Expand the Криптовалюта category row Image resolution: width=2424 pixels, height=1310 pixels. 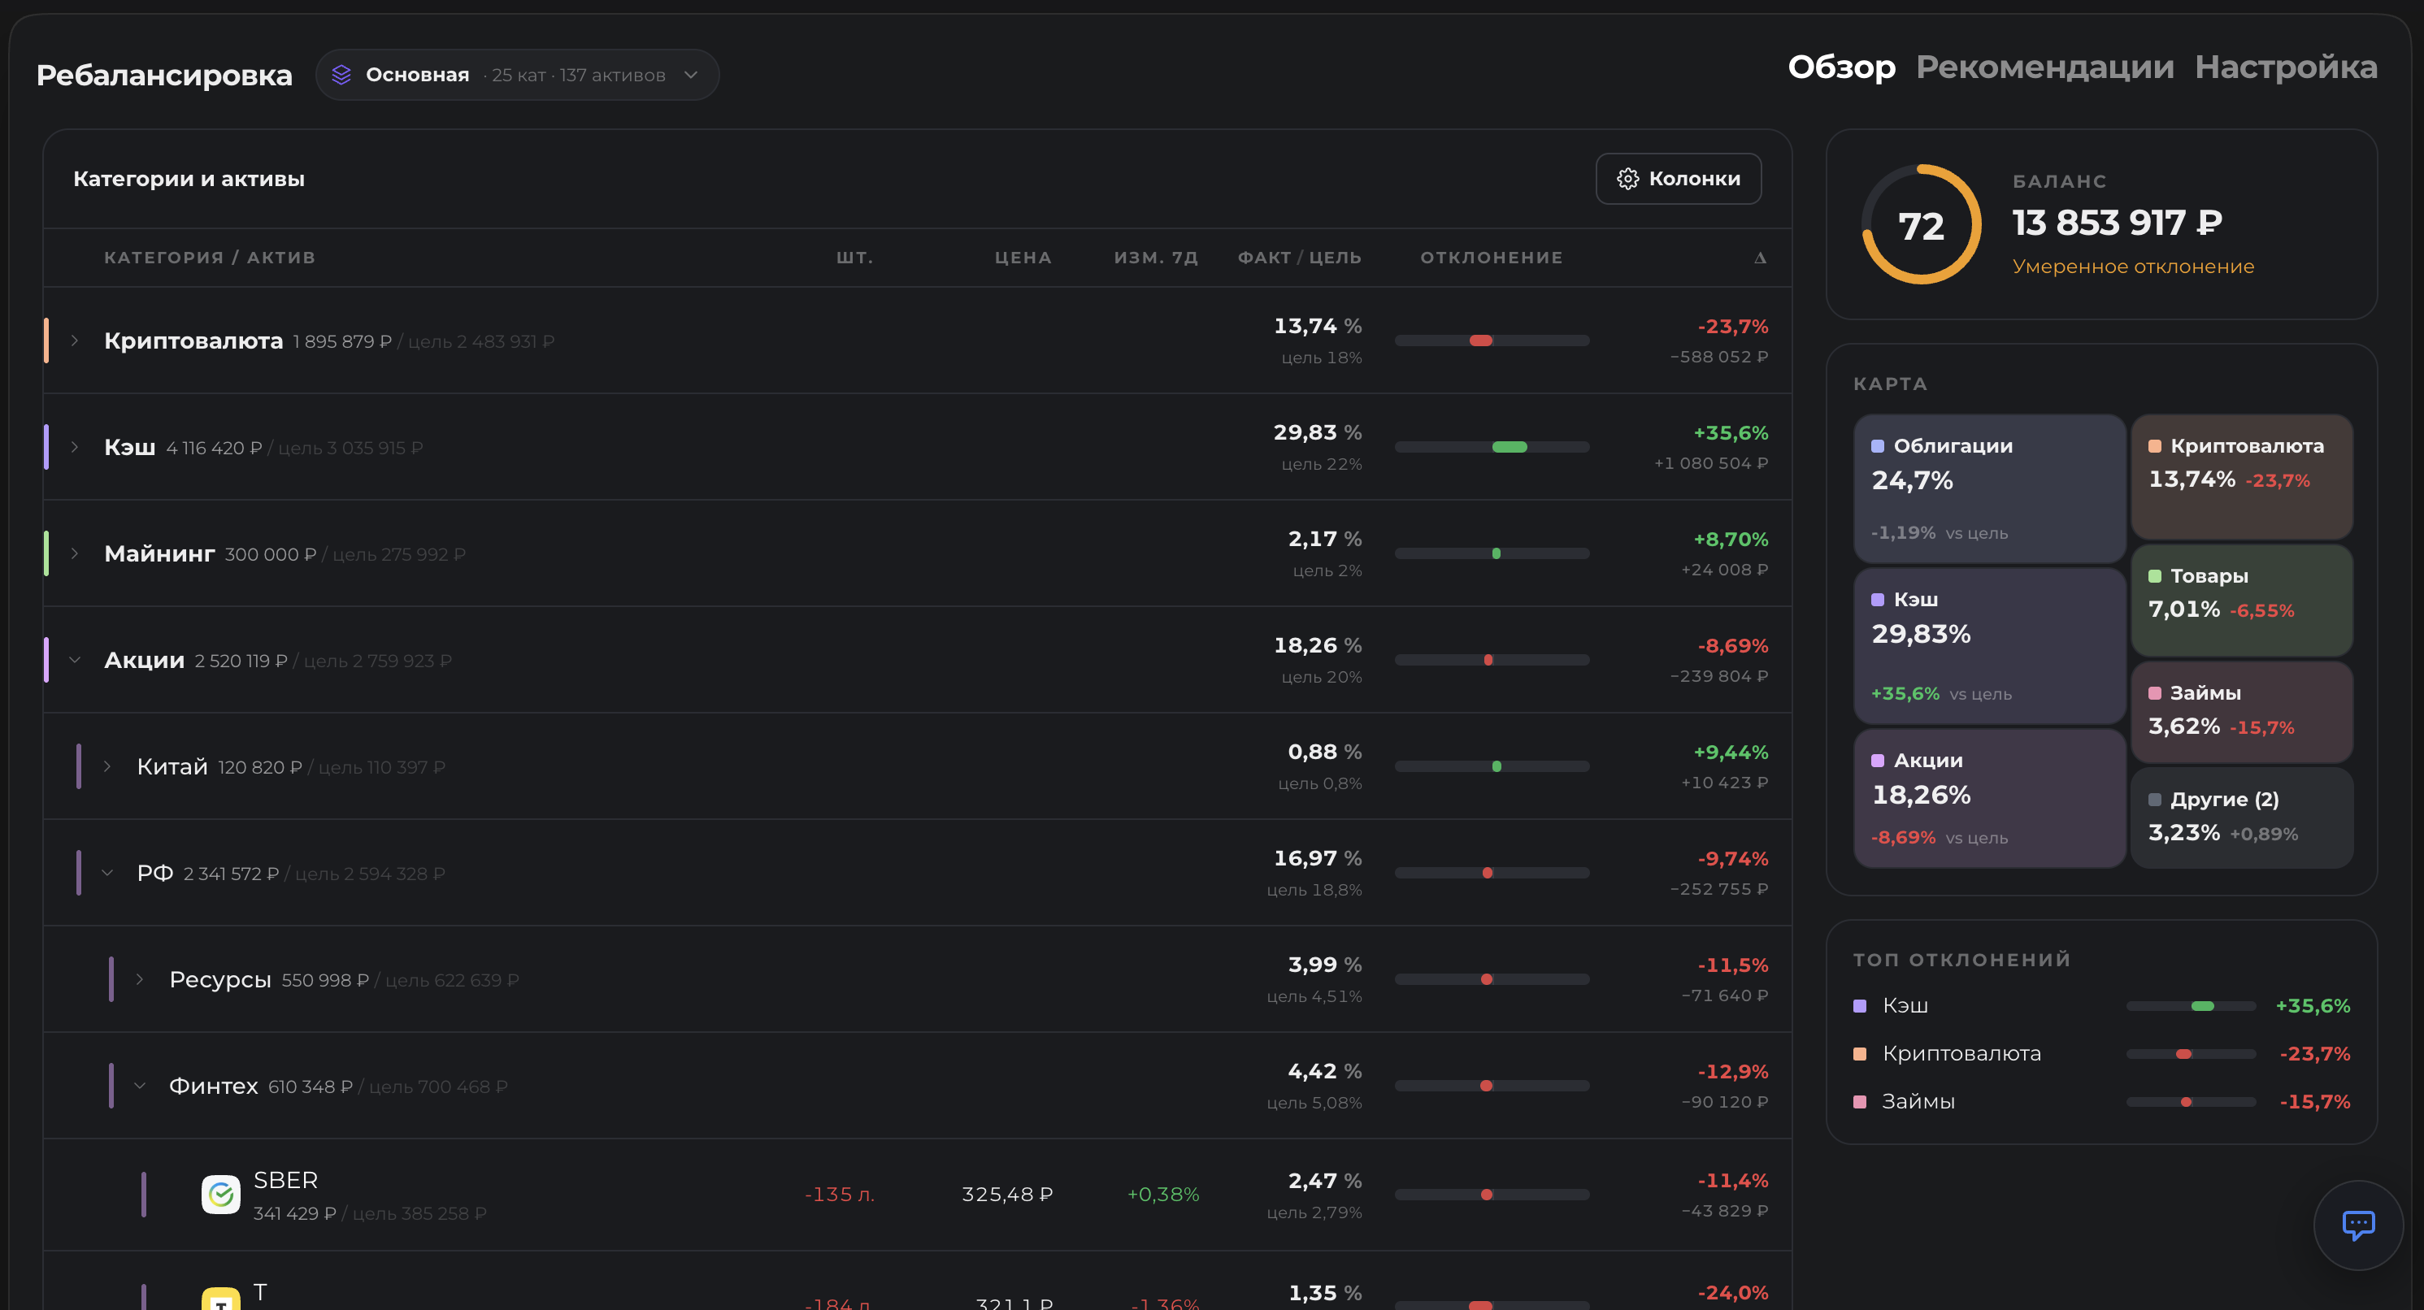click(74, 341)
